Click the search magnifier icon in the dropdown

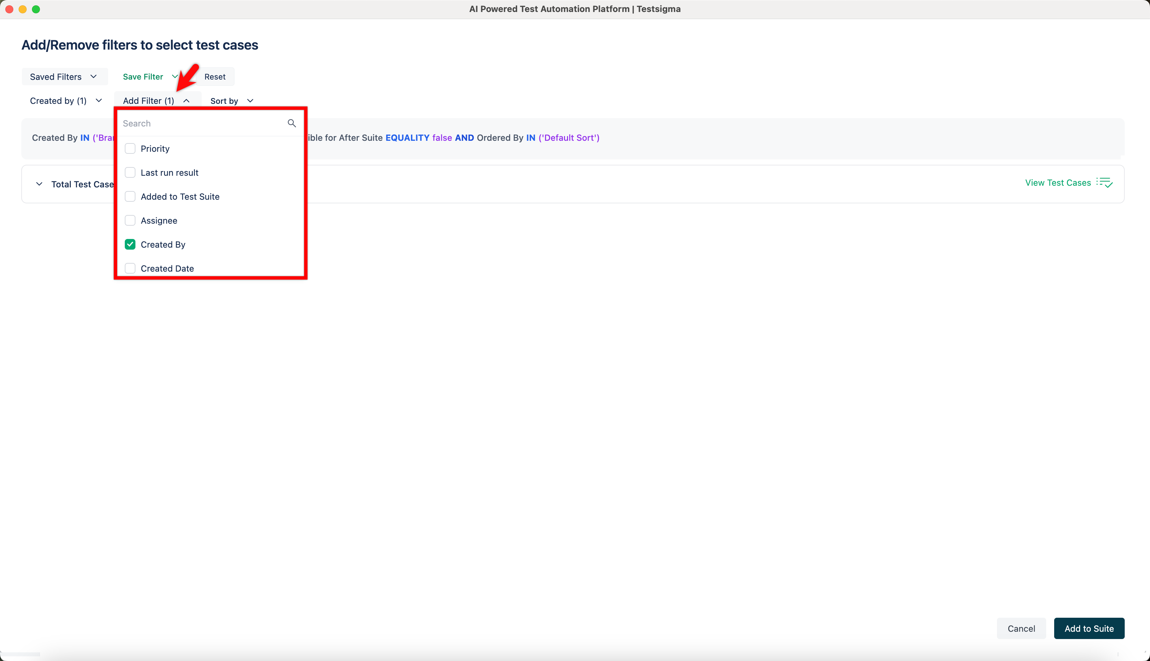(x=292, y=123)
